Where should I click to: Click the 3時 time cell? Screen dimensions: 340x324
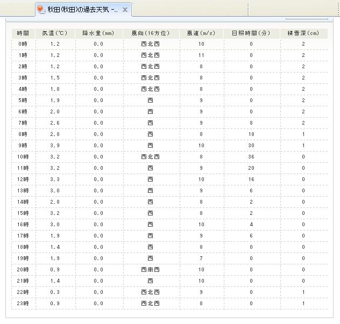pos(23,78)
